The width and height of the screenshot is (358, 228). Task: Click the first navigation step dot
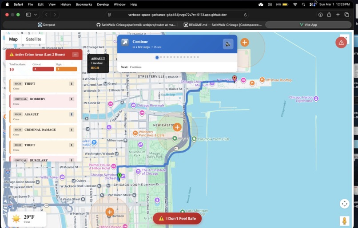pyautogui.click(x=157, y=58)
